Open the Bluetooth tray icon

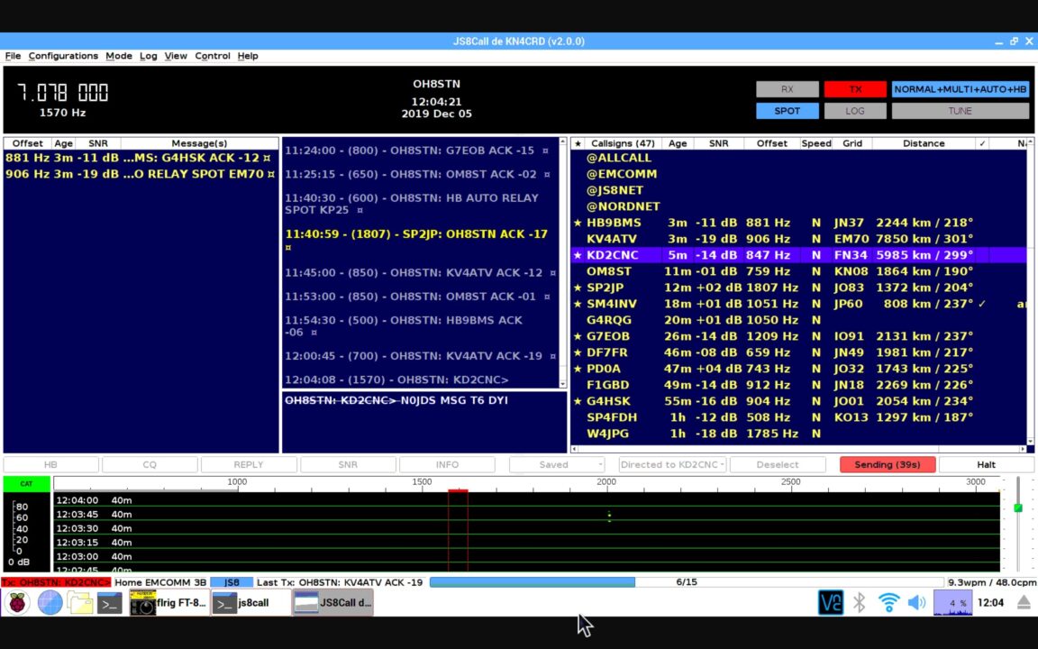(x=860, y=603)
